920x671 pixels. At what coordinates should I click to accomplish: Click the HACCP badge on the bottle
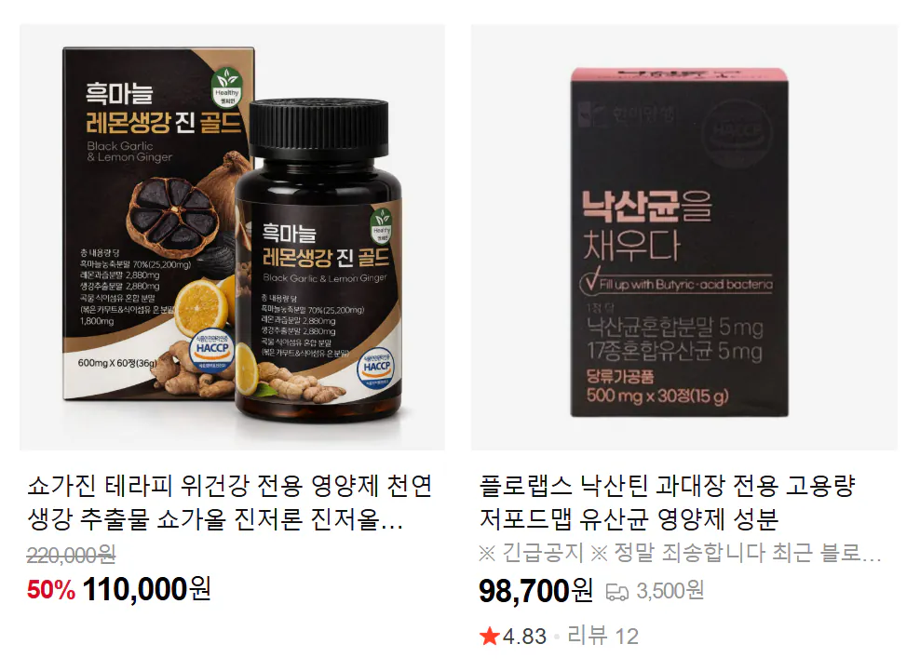375,368
